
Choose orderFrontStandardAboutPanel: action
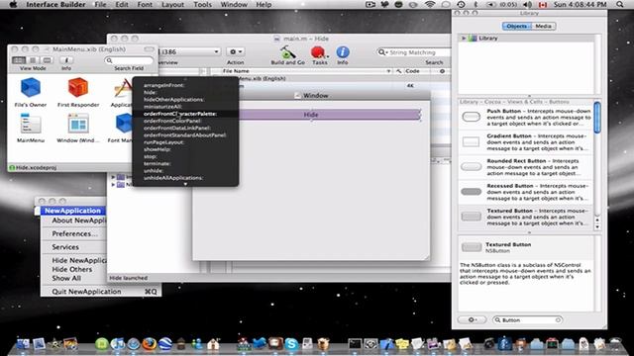(185, 135)
